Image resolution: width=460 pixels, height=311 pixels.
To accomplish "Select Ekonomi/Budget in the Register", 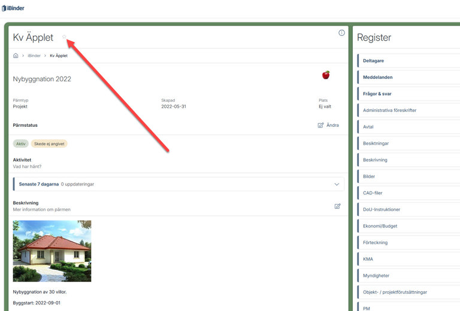I will point(380,226).
